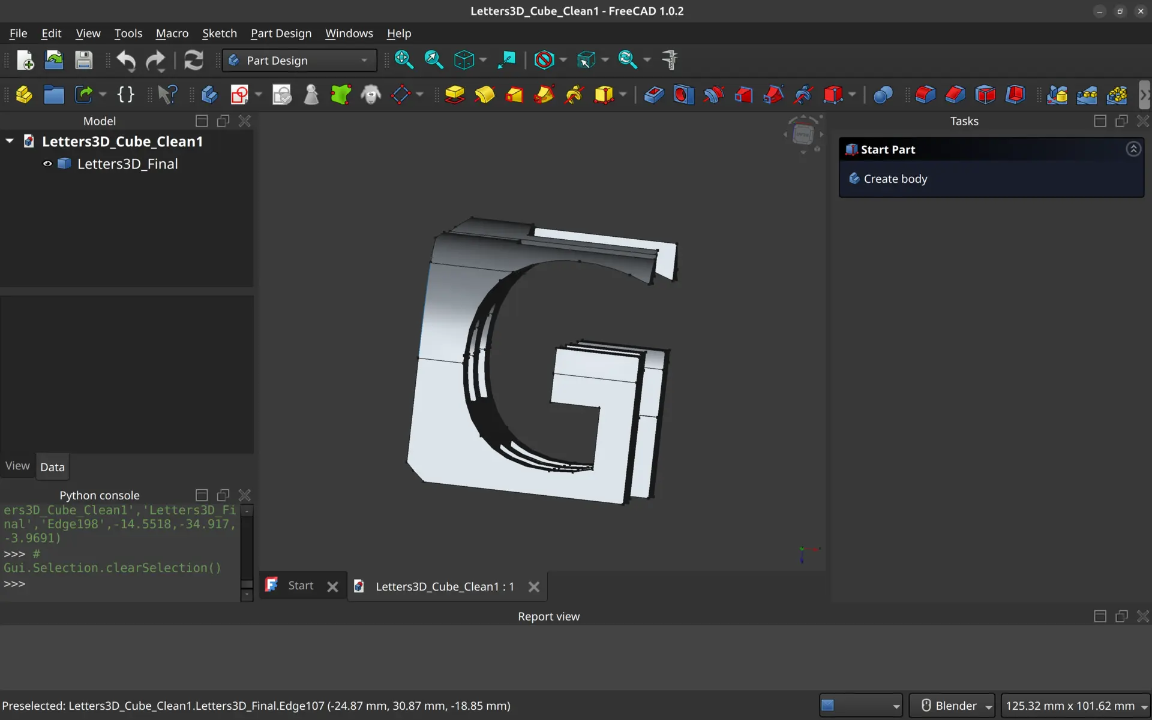Click the Measure tool icon
The width and height of the screenshot is (1152, 720).
670,60
